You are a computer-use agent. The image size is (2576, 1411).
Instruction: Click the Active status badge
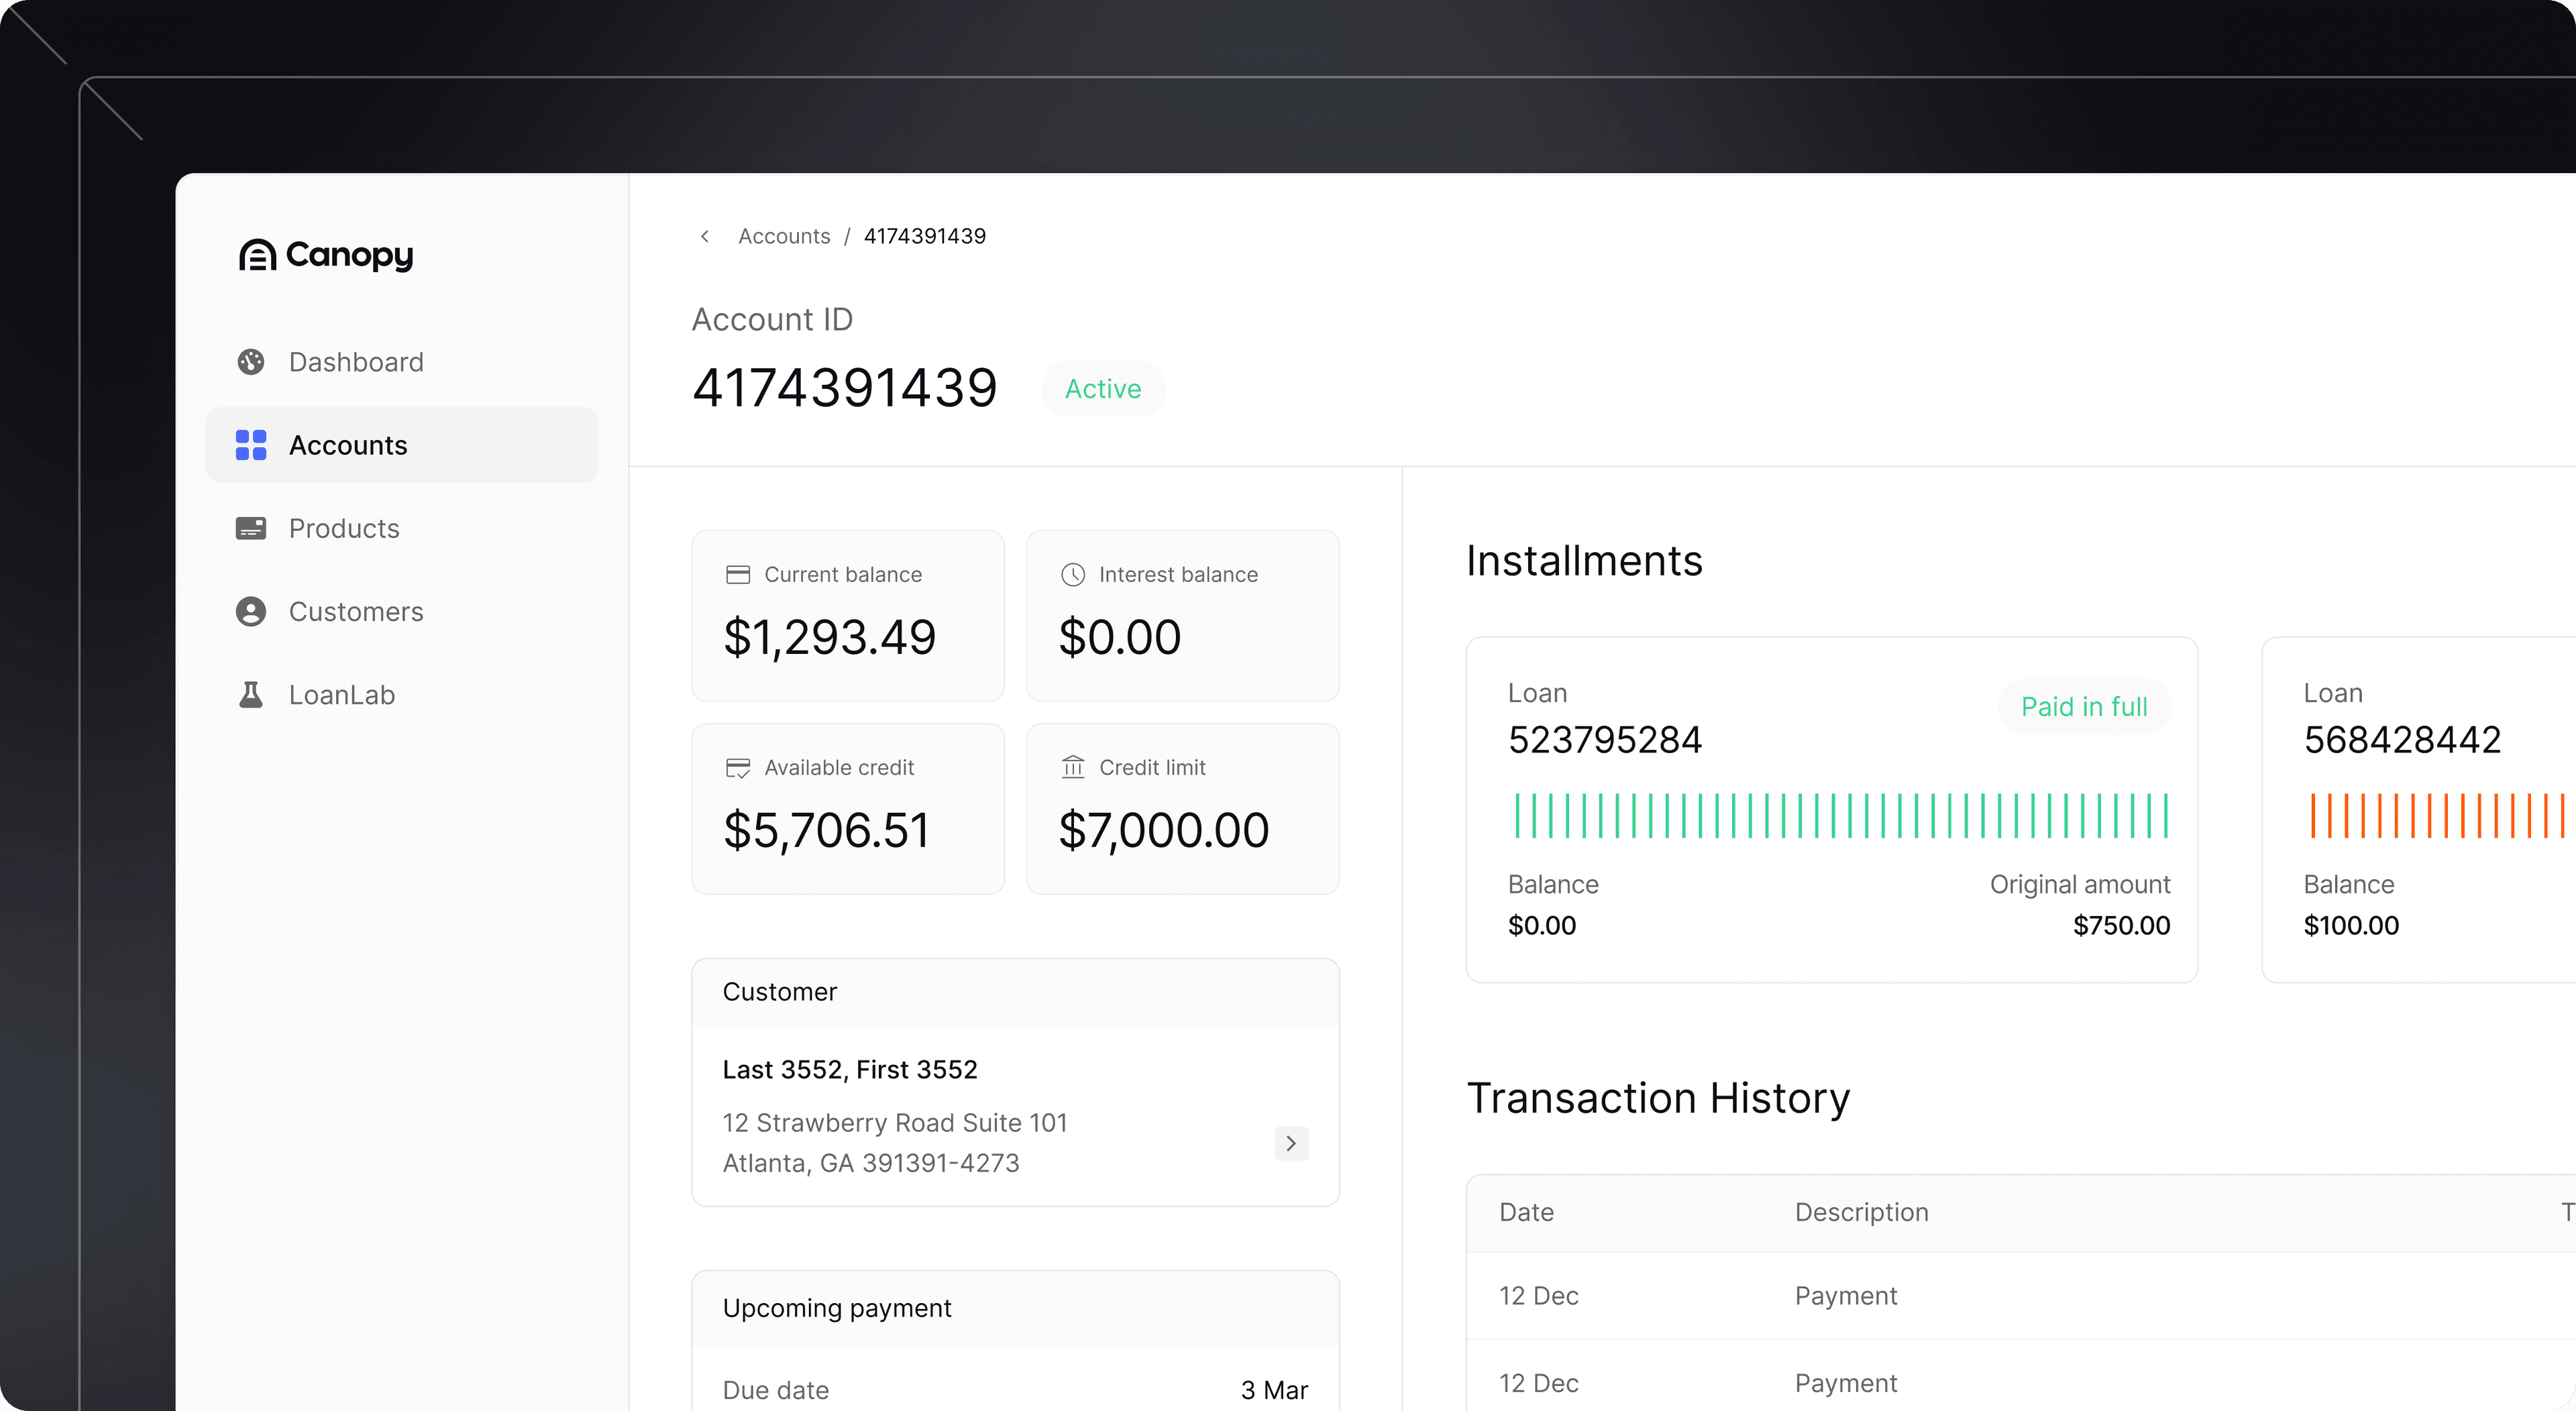pyautogui.click(x=1103, y=389)
